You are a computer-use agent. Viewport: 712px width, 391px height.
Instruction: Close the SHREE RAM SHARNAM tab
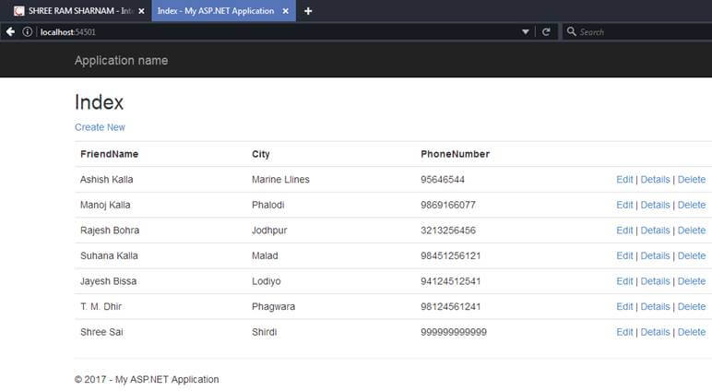click(142, 11)
